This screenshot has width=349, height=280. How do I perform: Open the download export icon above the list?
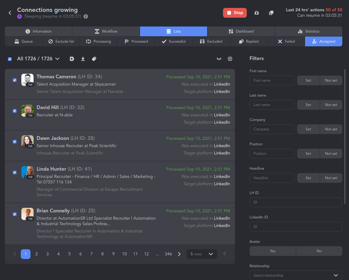pos(83,58)
